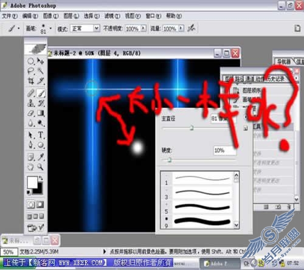The height and width of the screenshot is (270, 304).
Task: Open the 不透明度 opacity slider arrow
Action: (x=143, y=28)
